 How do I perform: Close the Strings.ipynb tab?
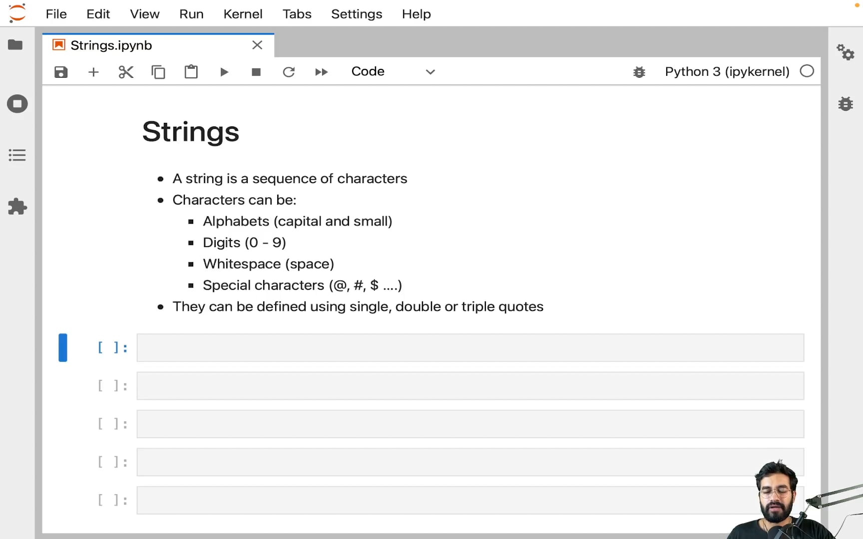pos(257,45)
